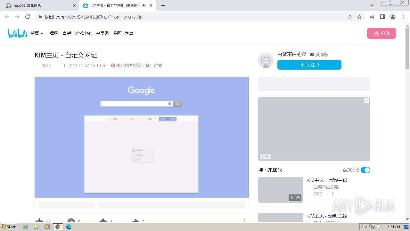Open the 赛事 navigation item
Viewport: 410px width, 231px height.
[129, 33]
